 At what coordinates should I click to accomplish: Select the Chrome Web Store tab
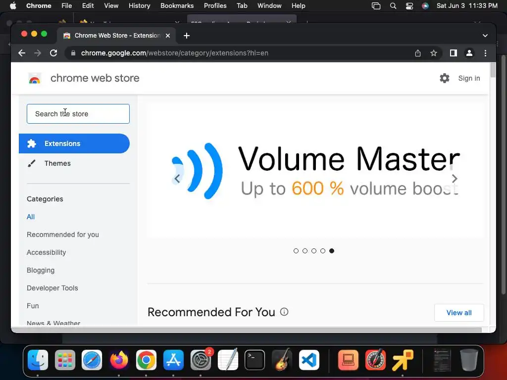point(116,36)
